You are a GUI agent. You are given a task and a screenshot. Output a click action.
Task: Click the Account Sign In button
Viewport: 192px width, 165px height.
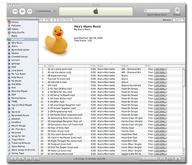tap(178, 20)
